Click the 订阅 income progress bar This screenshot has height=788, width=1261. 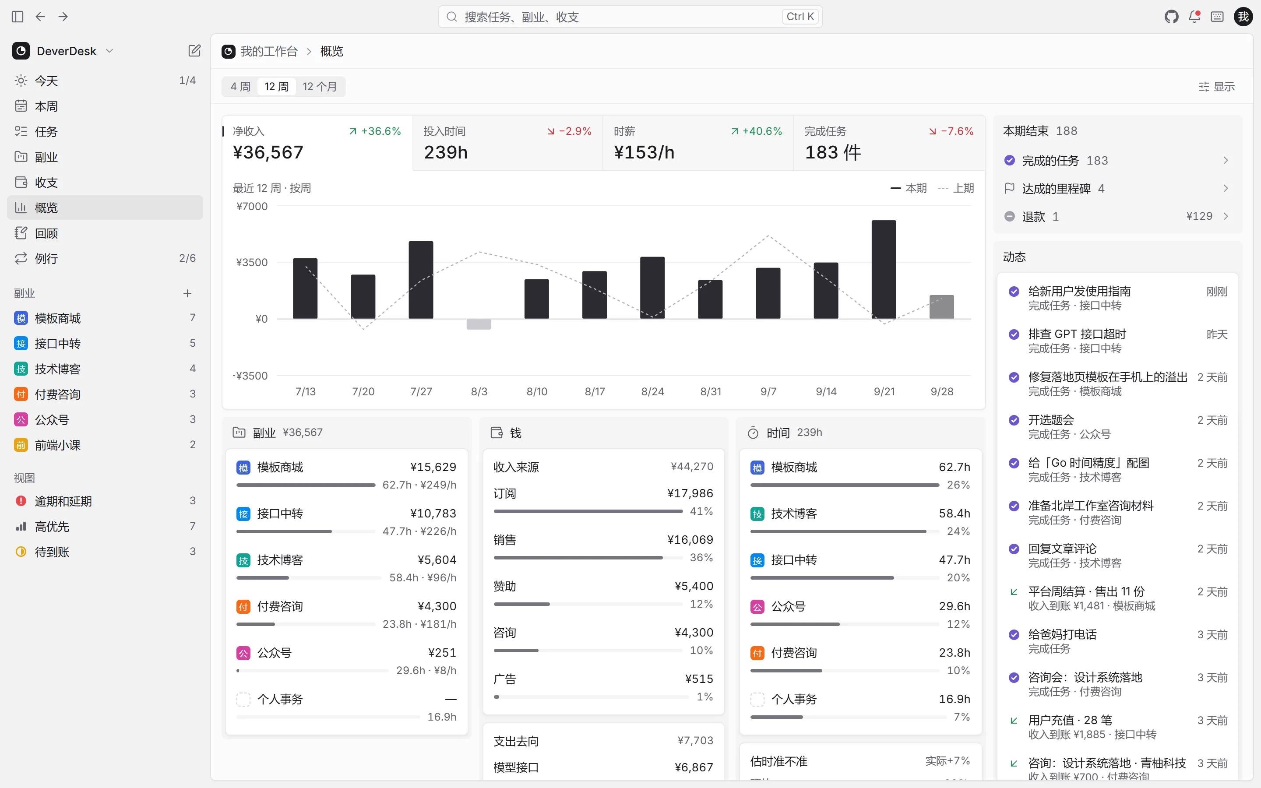click(x=588, y=511)
